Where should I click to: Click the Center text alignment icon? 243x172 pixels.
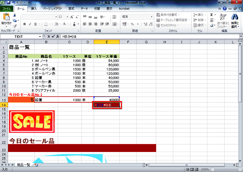click(x=90, y=24)
